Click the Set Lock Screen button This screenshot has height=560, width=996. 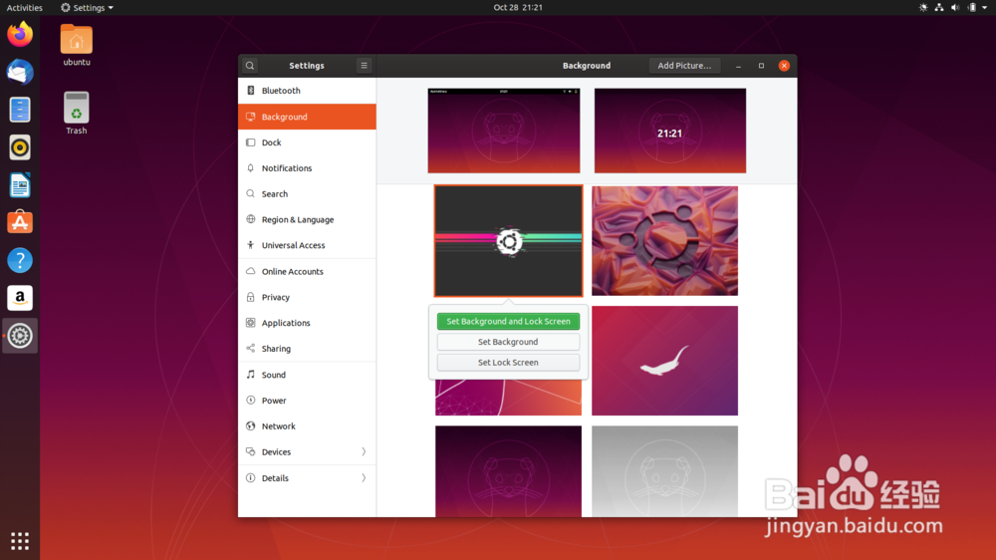pyautogui.click(x=508, y=363)
